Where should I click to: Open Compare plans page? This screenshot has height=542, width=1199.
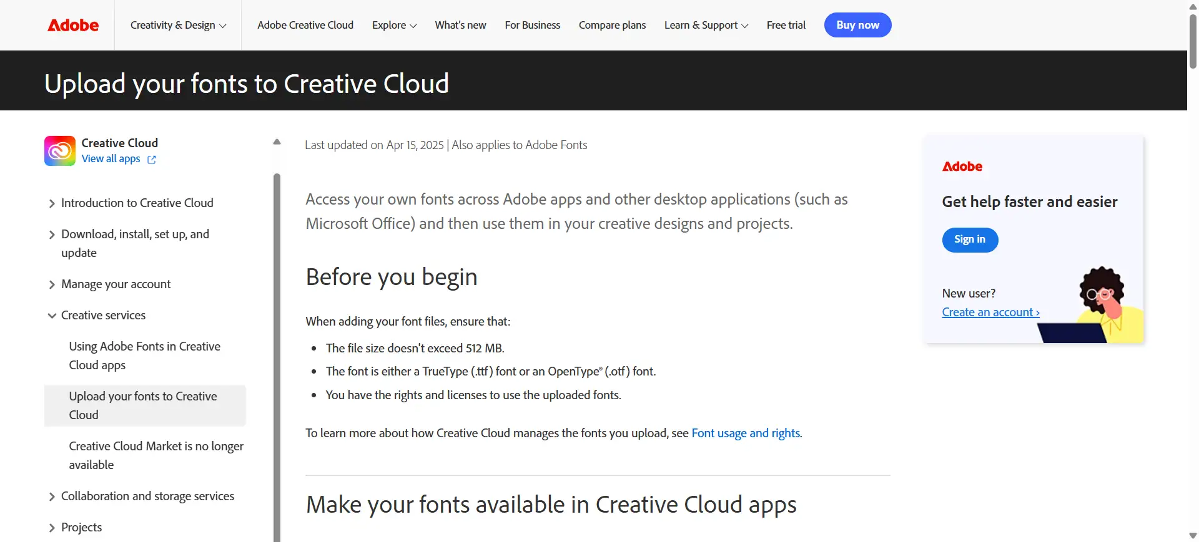612,25
